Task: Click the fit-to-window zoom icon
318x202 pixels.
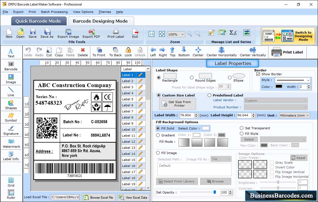Action: [162, 34]
